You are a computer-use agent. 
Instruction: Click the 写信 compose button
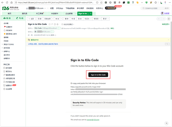tap(20, 18)
